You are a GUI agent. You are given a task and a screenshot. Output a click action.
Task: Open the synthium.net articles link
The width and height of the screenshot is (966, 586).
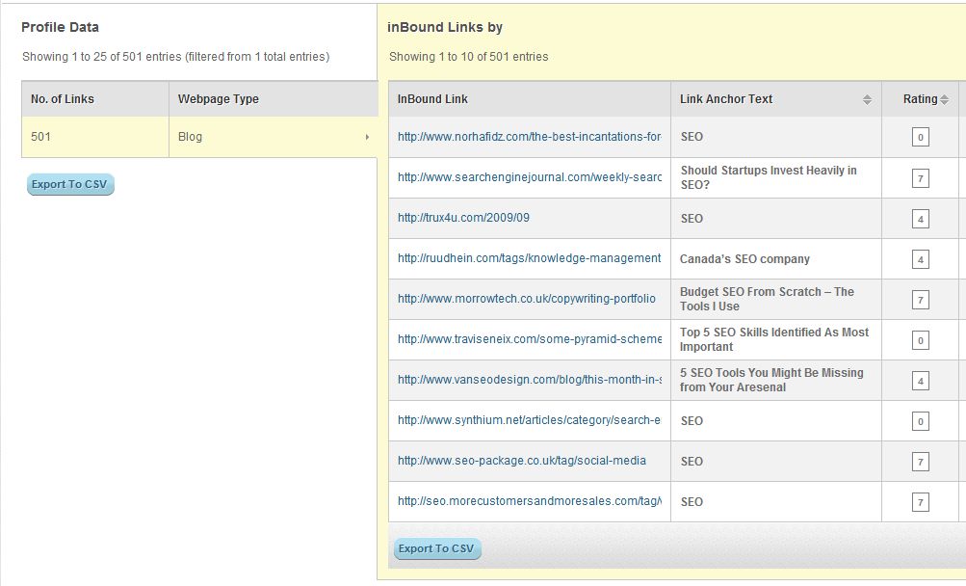[529, 420]
